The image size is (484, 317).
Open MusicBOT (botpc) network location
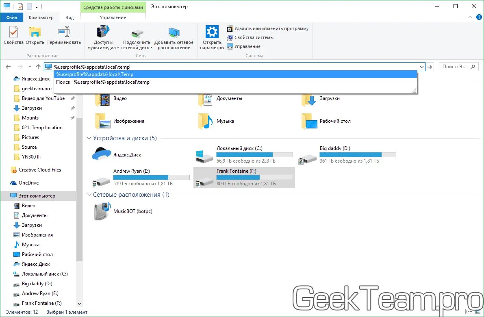click(123, 211)
